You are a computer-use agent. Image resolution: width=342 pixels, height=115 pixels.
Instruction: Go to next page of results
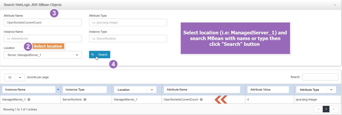(x=334, y=109)
